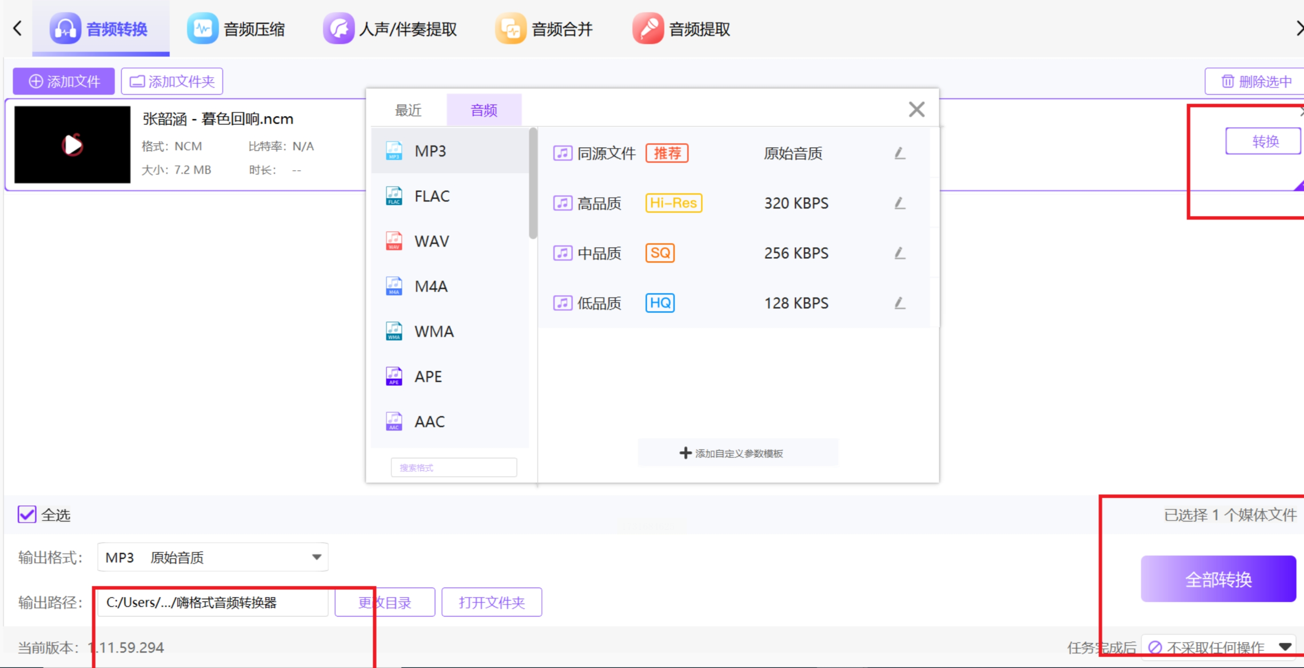Edit the 320 KBPS preset with pencil icon

tap(900, 203)
